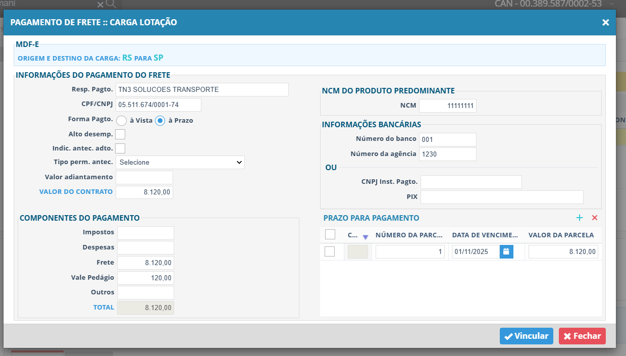
Task: Select the 'à Prazo' payment option
Action: coord(160,121)
